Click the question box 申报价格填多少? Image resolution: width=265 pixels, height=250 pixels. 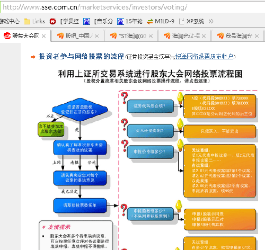[150, 152]
